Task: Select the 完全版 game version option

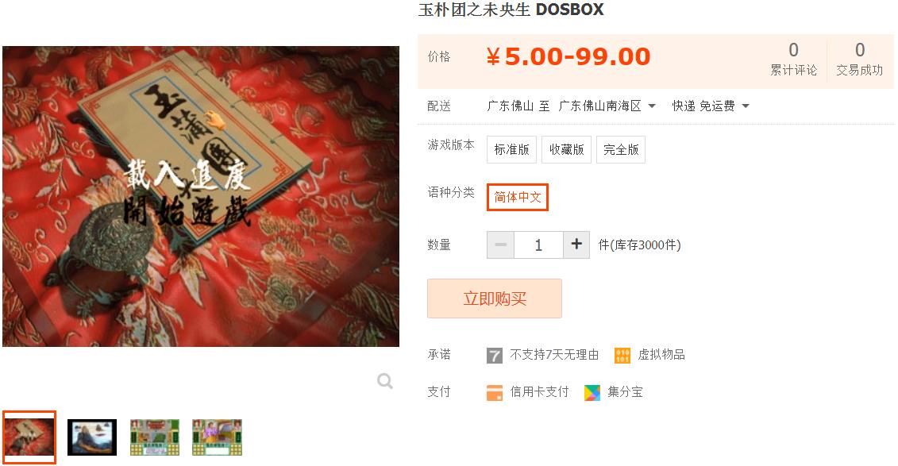Action: tap(621, 149)
